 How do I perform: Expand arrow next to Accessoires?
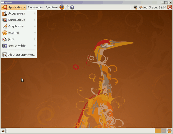click(35, 13)
